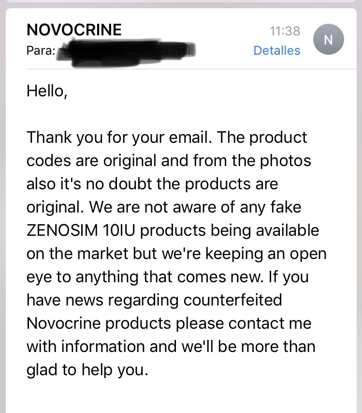
Task: Tap the word ZENOSIM in message
Action: tap(62, 230)
